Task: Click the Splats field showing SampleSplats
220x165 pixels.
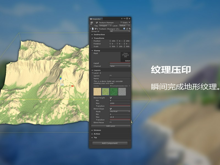Action: point(119,86)
